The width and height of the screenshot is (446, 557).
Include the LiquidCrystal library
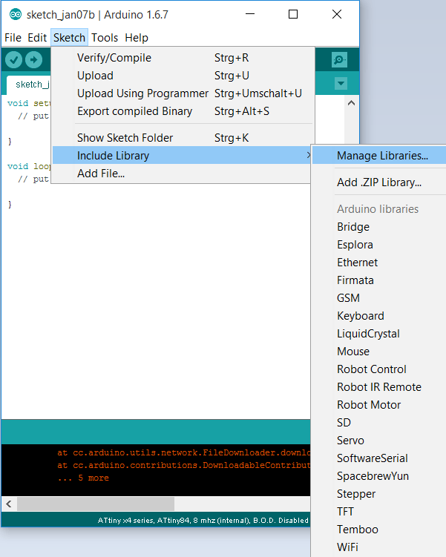(x=368, y=334)
